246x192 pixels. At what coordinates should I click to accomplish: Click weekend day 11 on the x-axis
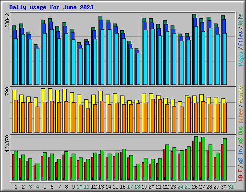click(x=86, y=187)
